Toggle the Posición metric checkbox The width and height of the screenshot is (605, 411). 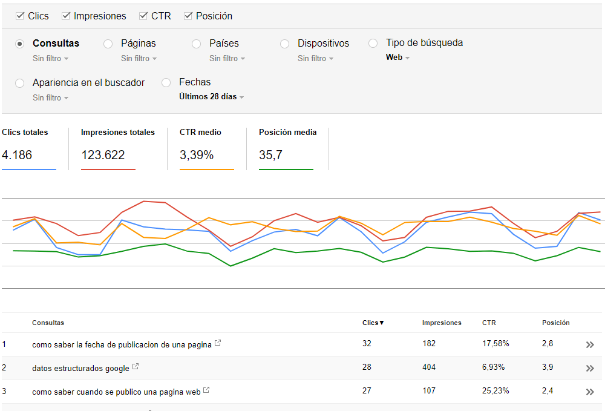click(x=188, y=16)
